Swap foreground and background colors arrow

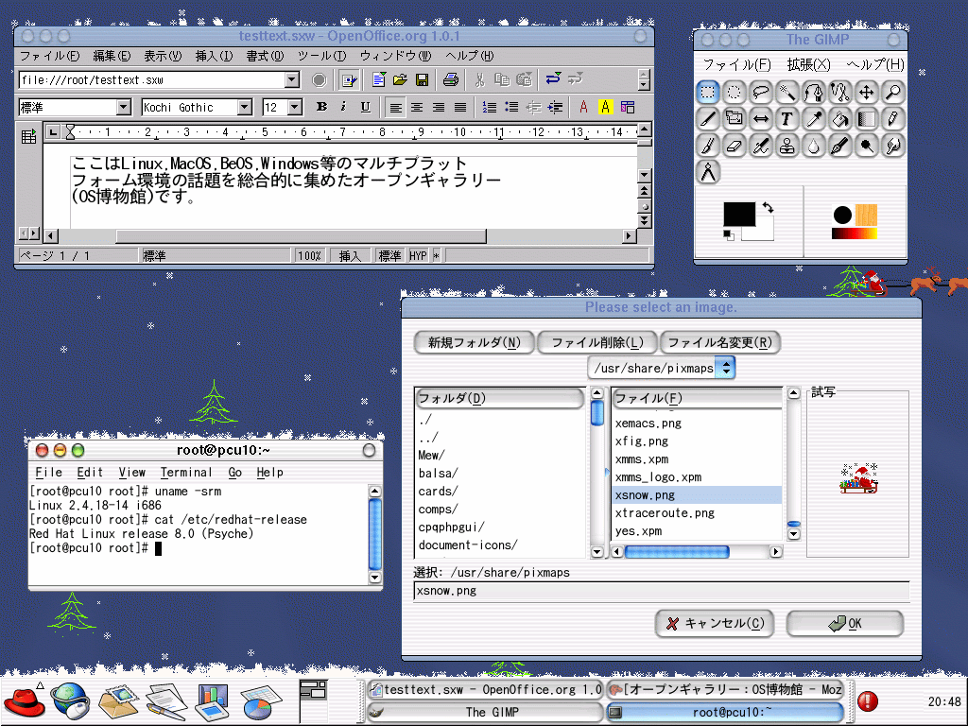(x=768, y=208)
